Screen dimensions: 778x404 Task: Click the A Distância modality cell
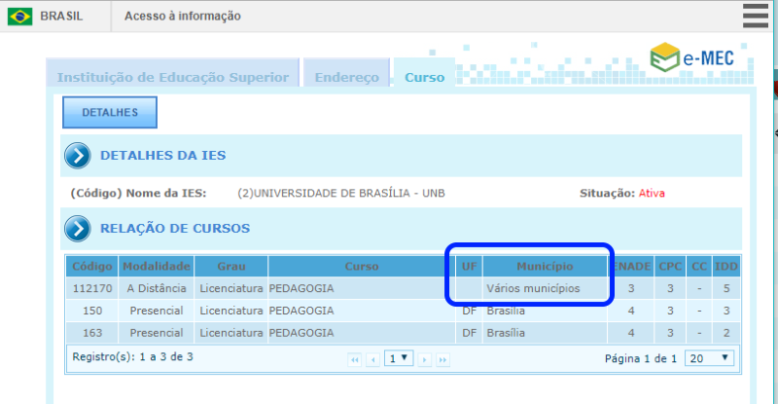point(157,289)
